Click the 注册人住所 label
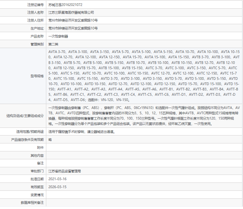Screen dimensions: 243x209 pyautogui.click(x=35, y=20)
